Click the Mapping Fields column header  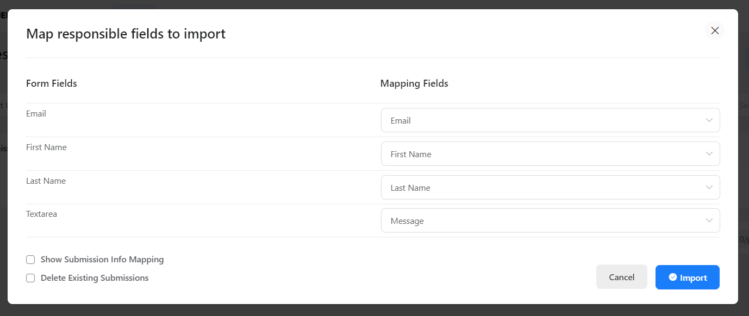[x=414, y=83]
